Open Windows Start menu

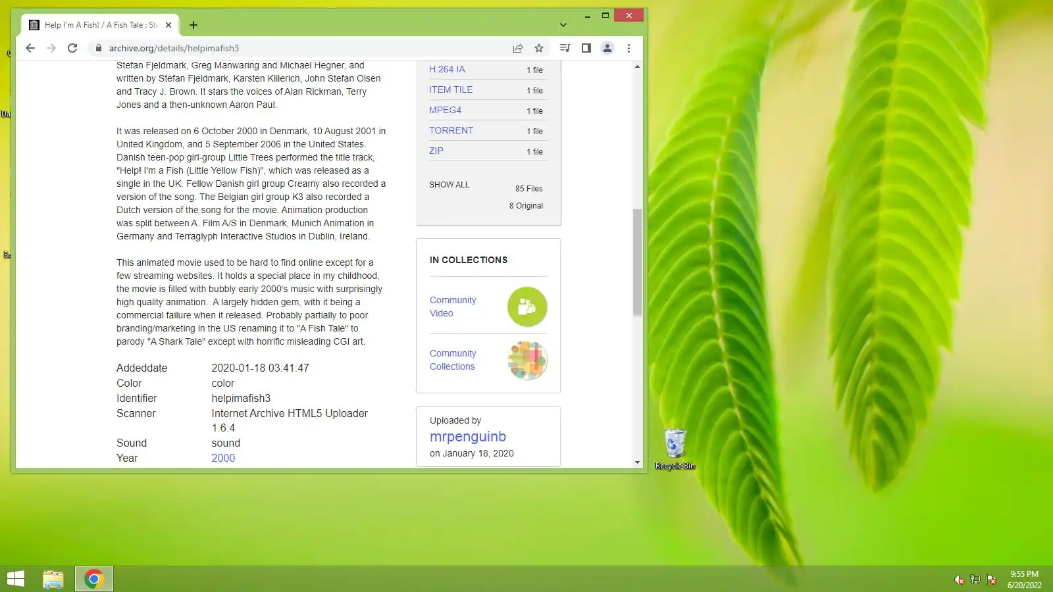click(15, 579)
